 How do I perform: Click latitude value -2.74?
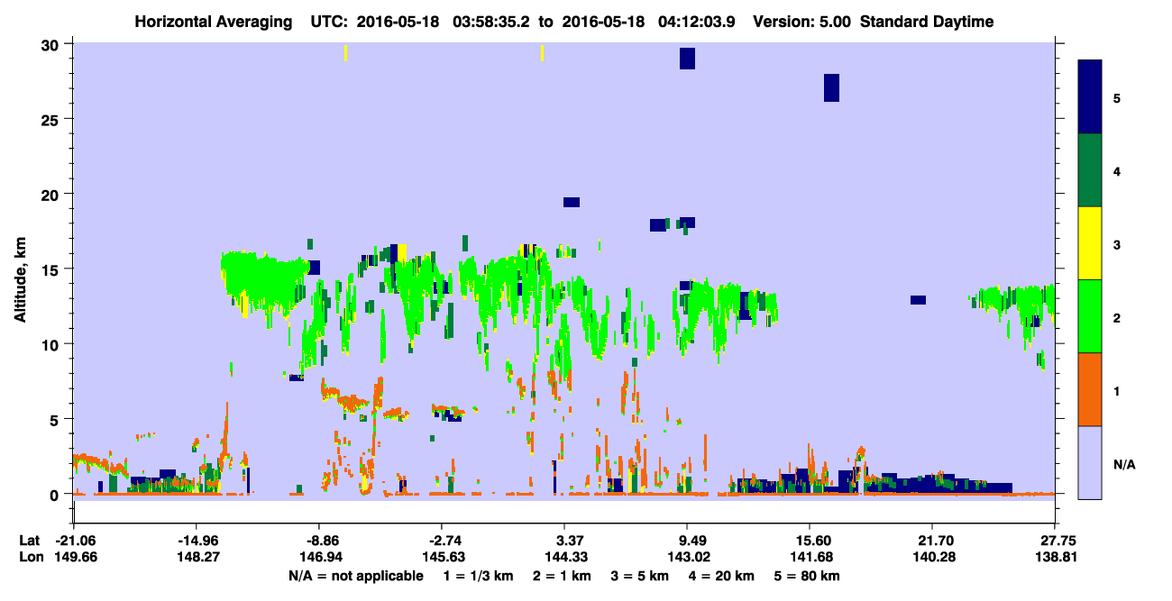coord(442,541)
